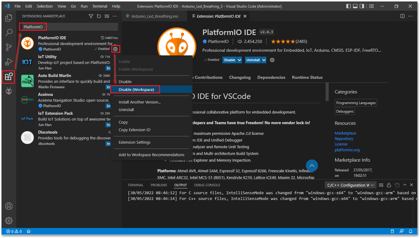Image resolution: width=420 pixels, height=238 pixels.
Task: Open the Run menu
Action: point(84,6)
